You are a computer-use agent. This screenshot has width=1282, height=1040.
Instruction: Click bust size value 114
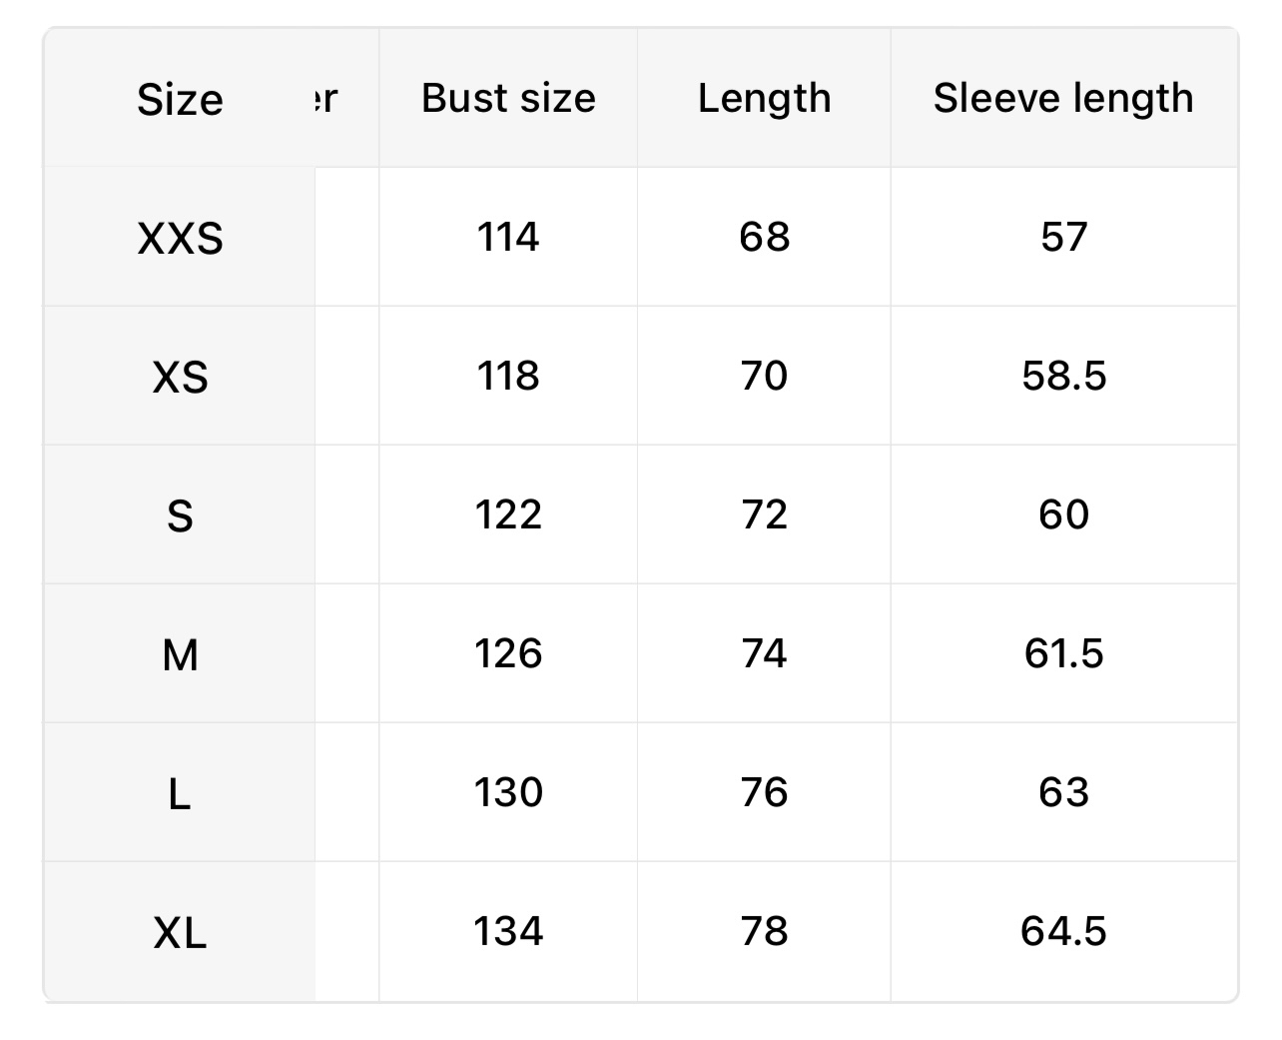tap(508, 237)
